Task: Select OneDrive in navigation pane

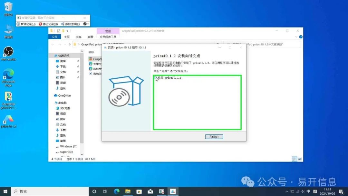Action: tap(62, 95)
